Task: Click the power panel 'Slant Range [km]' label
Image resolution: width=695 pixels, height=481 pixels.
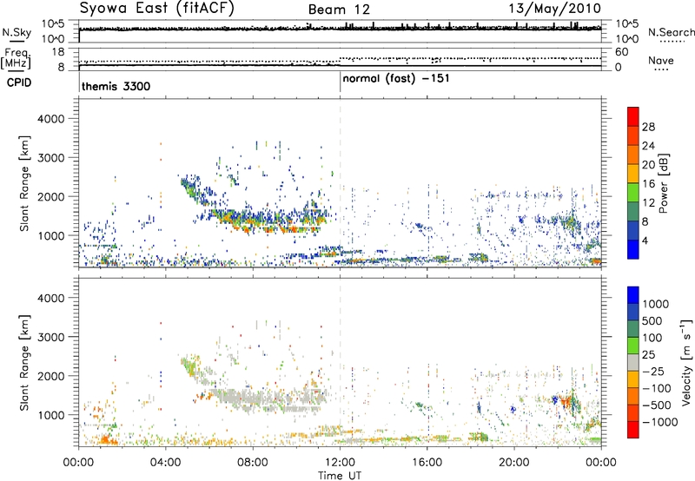Action: (x=24, y=183)
